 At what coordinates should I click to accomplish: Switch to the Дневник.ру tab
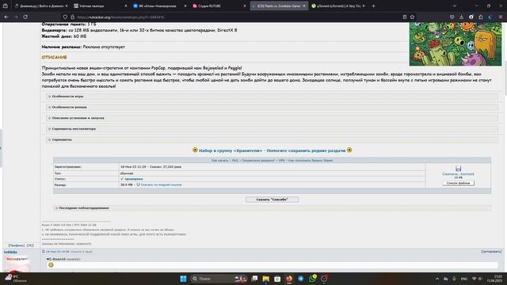[40, 6]
